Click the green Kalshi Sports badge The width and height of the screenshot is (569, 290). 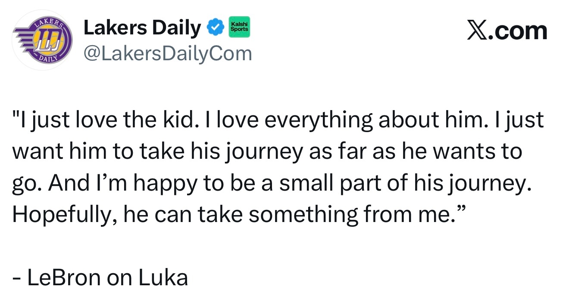239,28
